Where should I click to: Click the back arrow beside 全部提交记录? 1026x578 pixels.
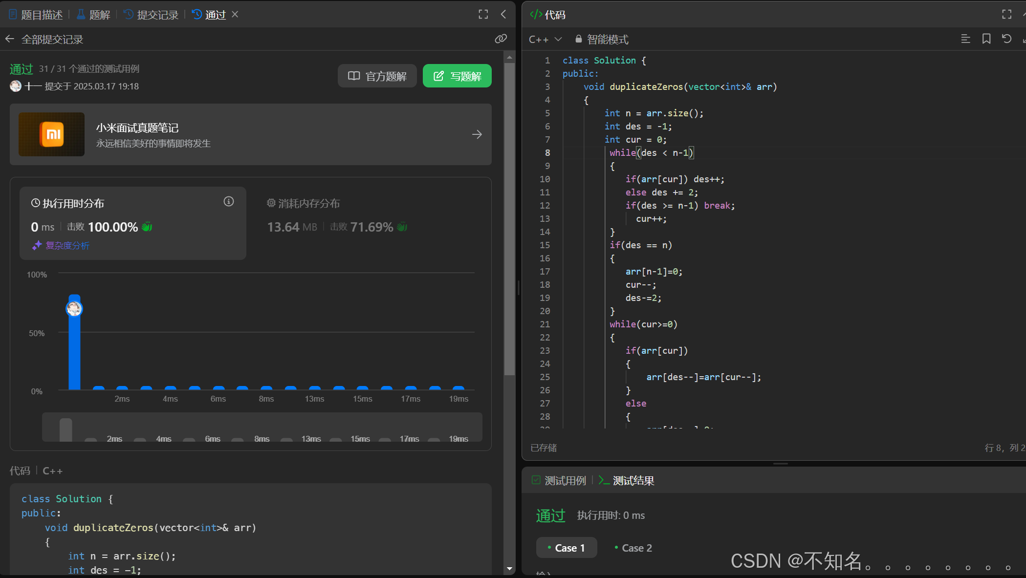[10, 39]
